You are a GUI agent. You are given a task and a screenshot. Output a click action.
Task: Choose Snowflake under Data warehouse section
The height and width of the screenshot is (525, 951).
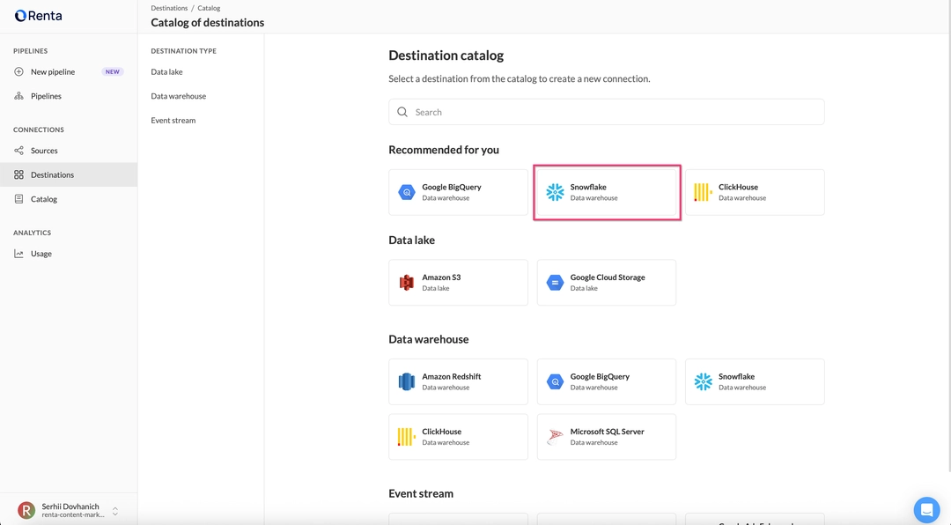click(755, 381)
